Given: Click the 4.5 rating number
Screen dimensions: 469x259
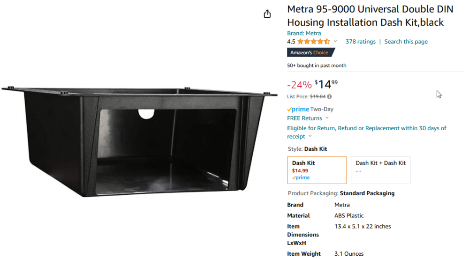Looking at the screenshot, I should 291,42.
